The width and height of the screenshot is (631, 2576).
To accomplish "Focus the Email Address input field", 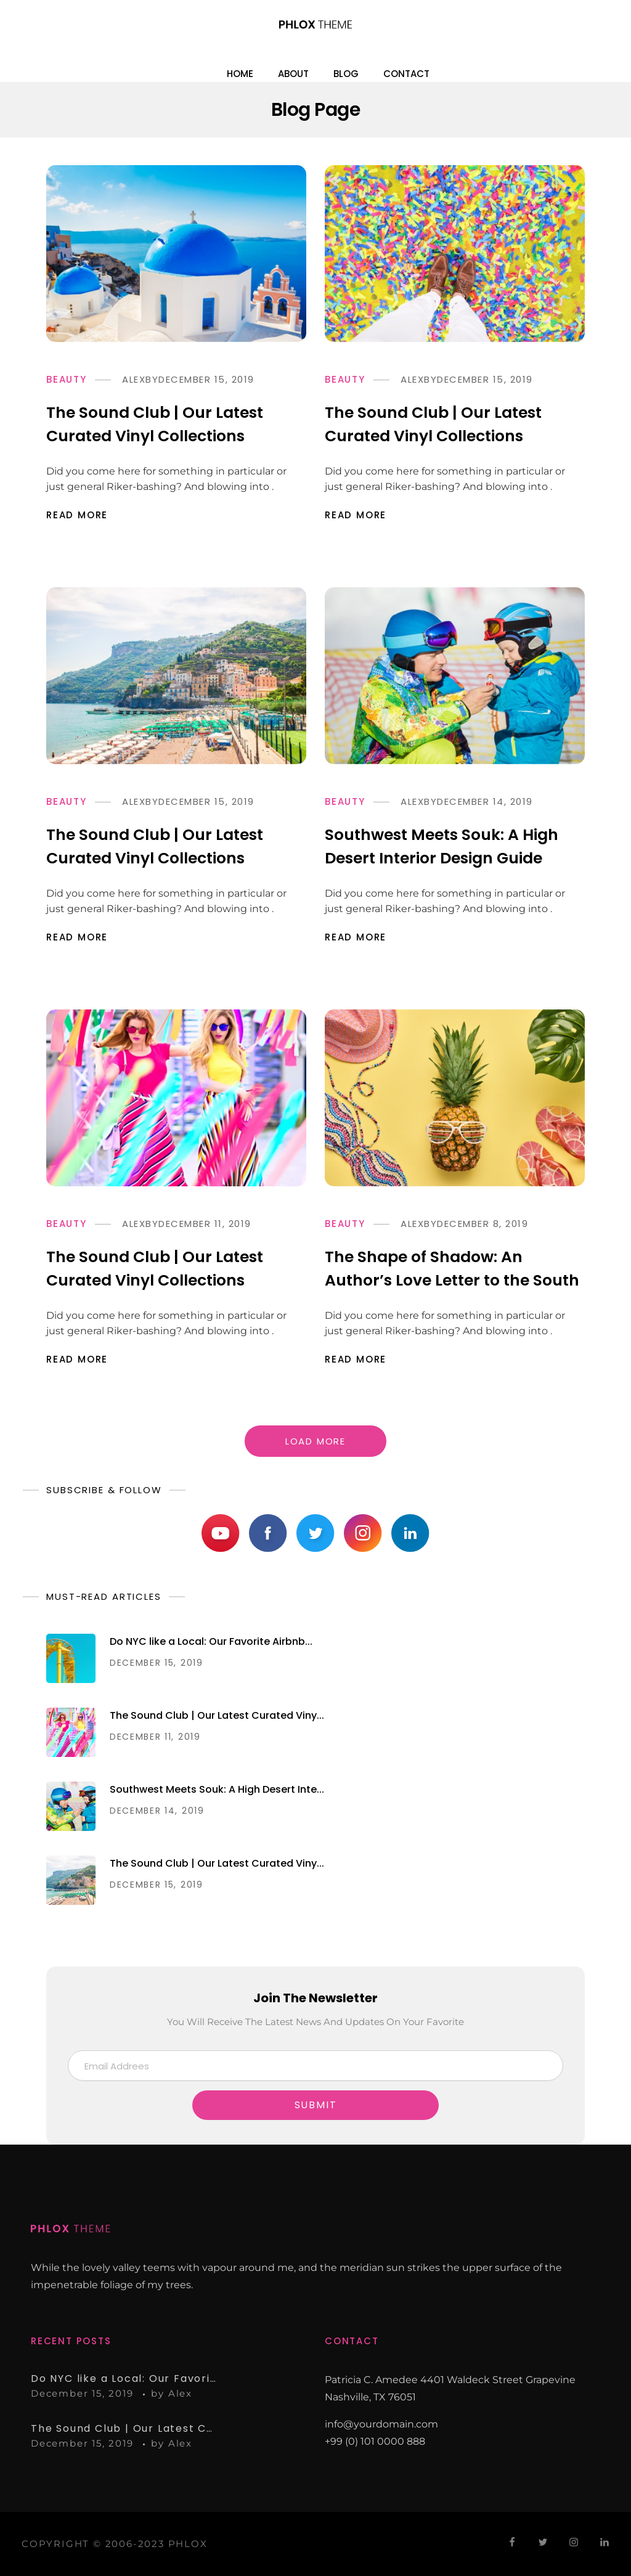I will tap(315, 2065).
